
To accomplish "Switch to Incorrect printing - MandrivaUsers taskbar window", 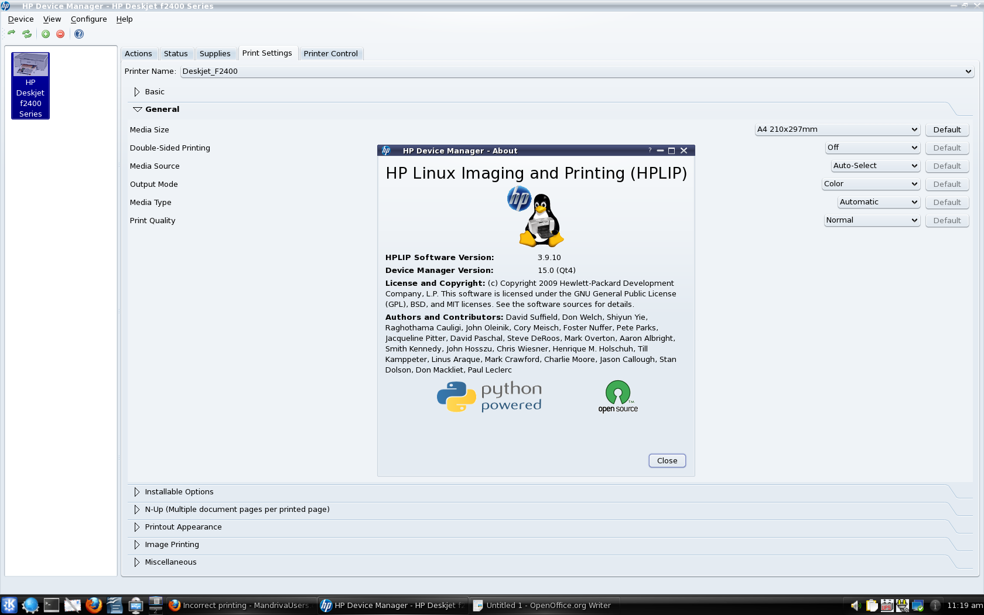I will 241,606.
